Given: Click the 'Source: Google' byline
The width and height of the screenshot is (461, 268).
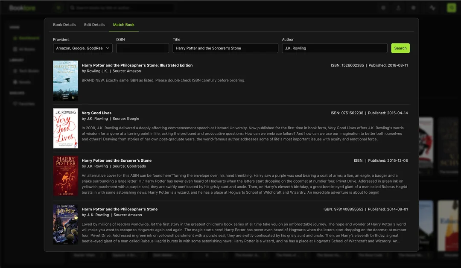Looking at the screenshot, I should (126, 119).
